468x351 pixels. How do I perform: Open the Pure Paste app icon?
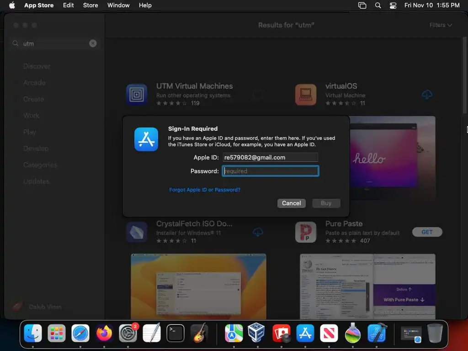tap(306, 232)
